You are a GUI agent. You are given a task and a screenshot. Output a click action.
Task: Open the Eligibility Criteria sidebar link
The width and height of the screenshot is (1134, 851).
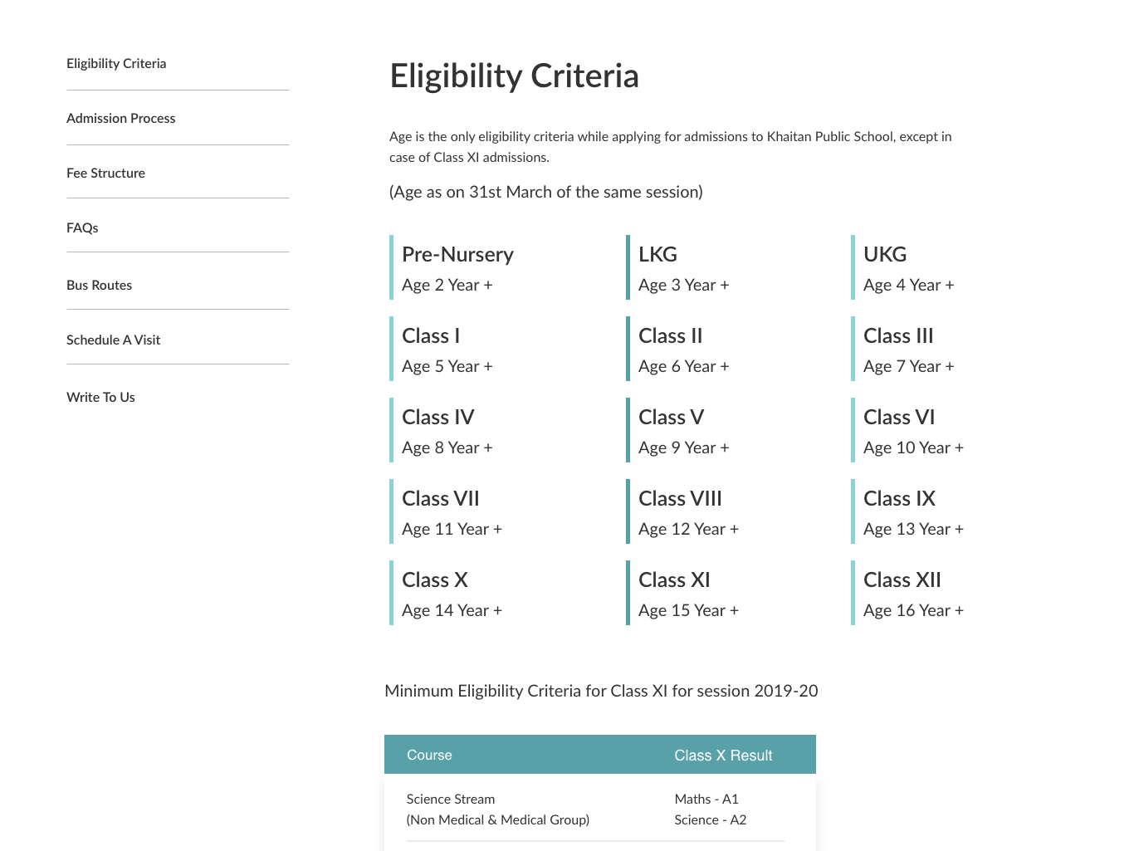[x=116, y=64]
